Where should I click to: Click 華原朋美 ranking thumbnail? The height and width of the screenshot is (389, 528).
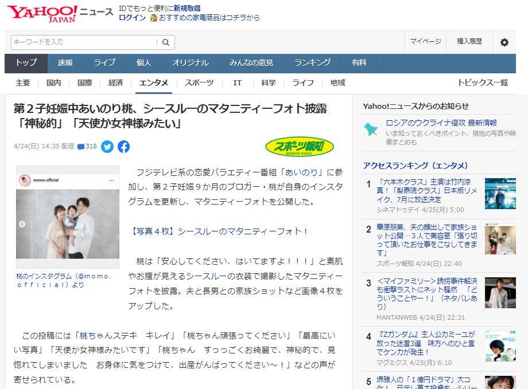tap(500, 239)
